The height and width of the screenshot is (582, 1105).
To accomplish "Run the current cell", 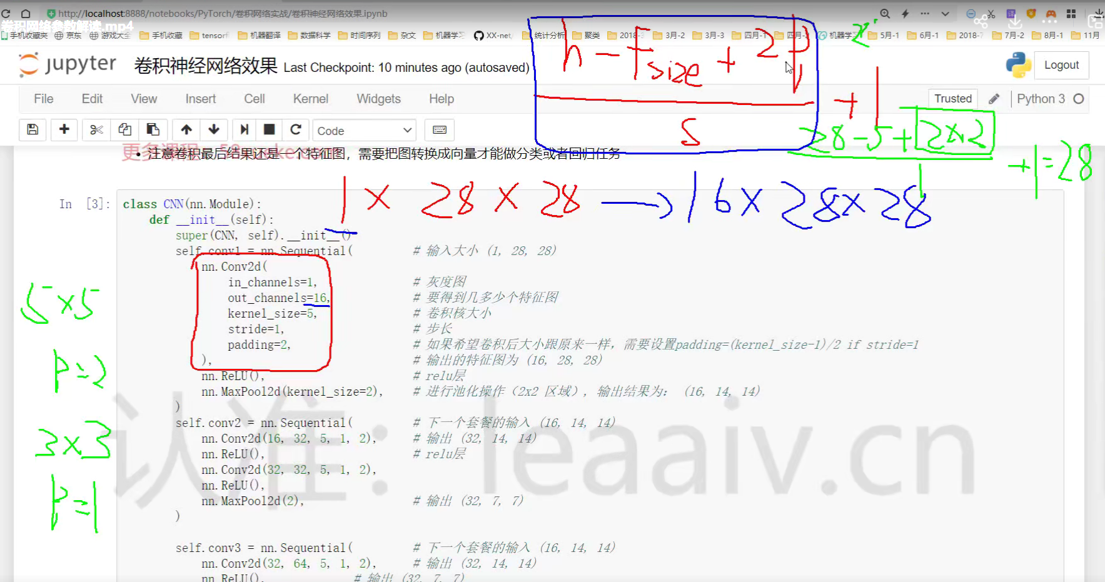I will 244,129.
